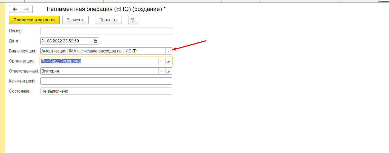Open the calendar picker for Дата
Image resolution: width=389 pixels, height=153 pixels.
95,41
